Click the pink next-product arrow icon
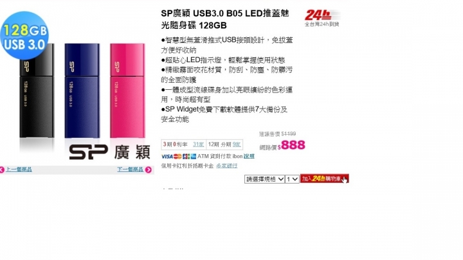The image size is (463, 260). [149, 169]
